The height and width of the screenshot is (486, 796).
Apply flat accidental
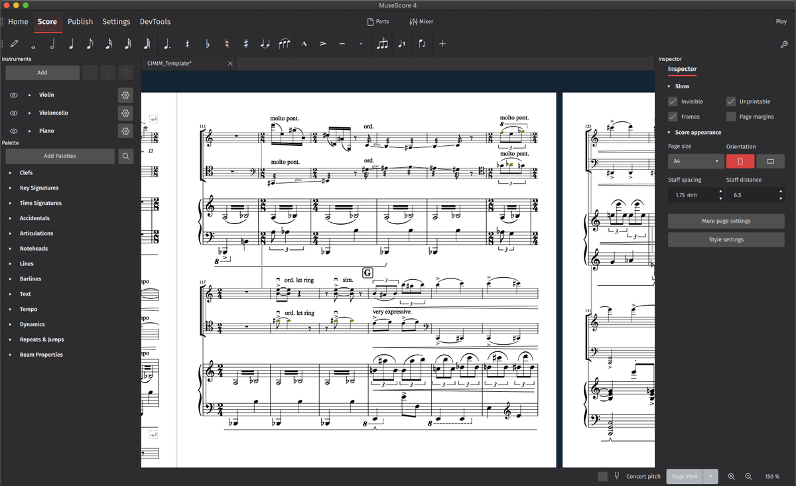(x=208, y=44)
